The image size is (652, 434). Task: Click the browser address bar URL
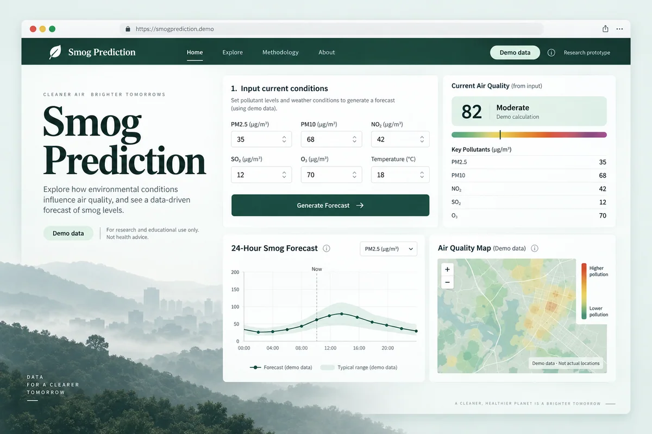(x=174, y=29)
